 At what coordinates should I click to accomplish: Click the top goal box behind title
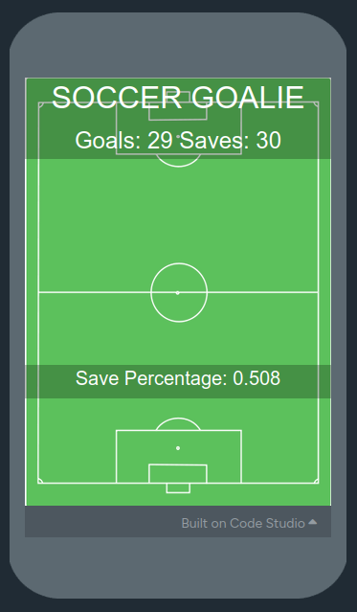tap(178, 111)
